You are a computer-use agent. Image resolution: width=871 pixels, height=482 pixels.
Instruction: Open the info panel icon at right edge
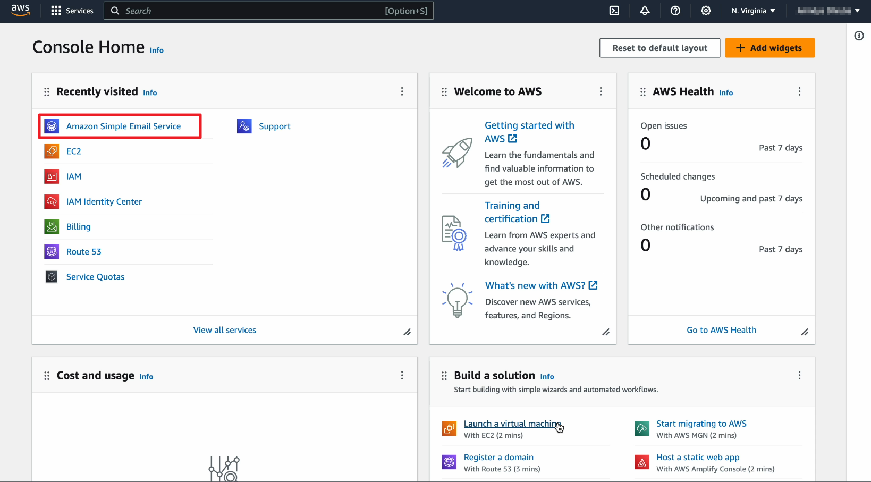coord(859,36)
